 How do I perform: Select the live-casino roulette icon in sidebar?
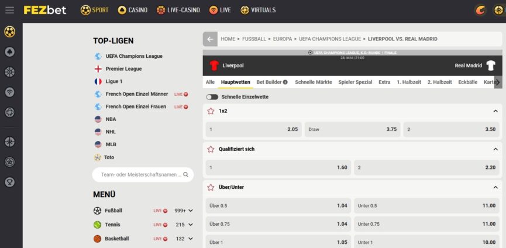point(10,72)
